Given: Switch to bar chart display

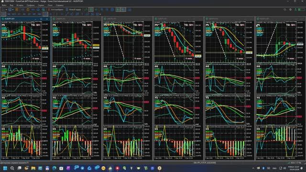Looking at the screenshot, I should 86,10.
